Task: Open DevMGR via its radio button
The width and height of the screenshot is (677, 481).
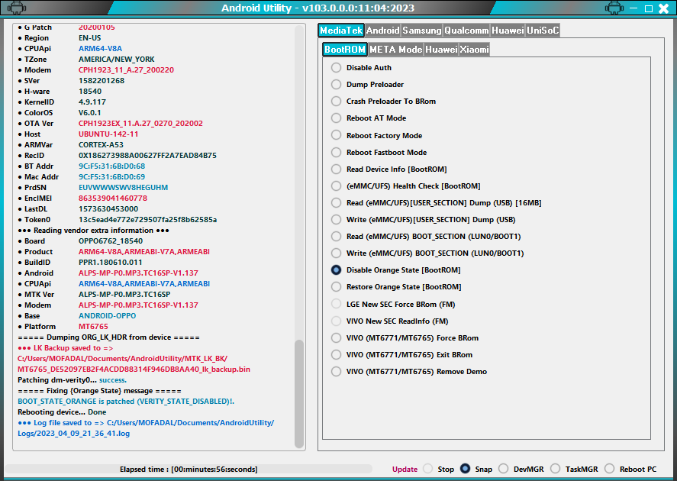Action: (504, 469)
